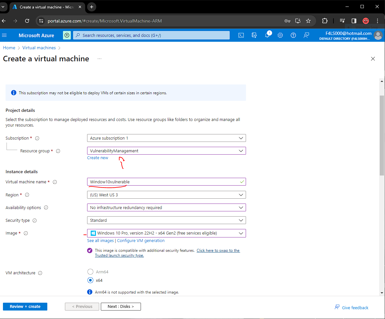Viewport: 385px width, 319px height.
Task: Select the x64 architecture radio button
Action: coord(90,280)
